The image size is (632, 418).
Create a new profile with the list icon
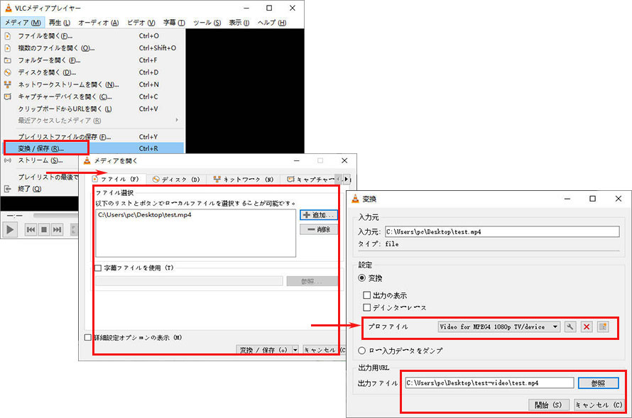pos(603,326)
